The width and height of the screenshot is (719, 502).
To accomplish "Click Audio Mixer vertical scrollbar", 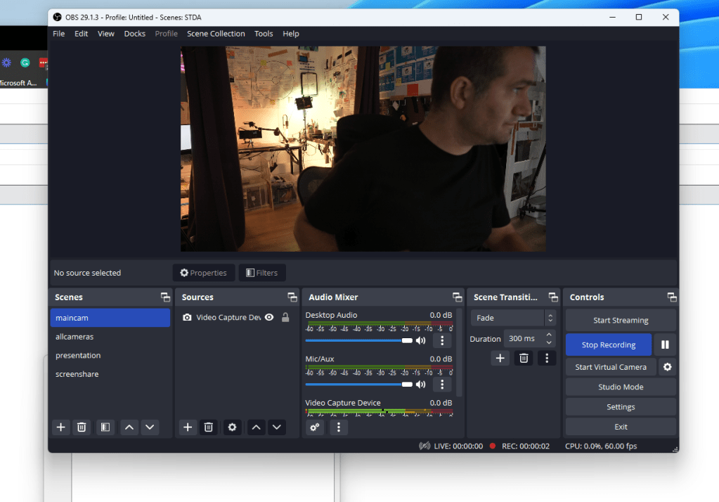I will (x=459, y=354).
